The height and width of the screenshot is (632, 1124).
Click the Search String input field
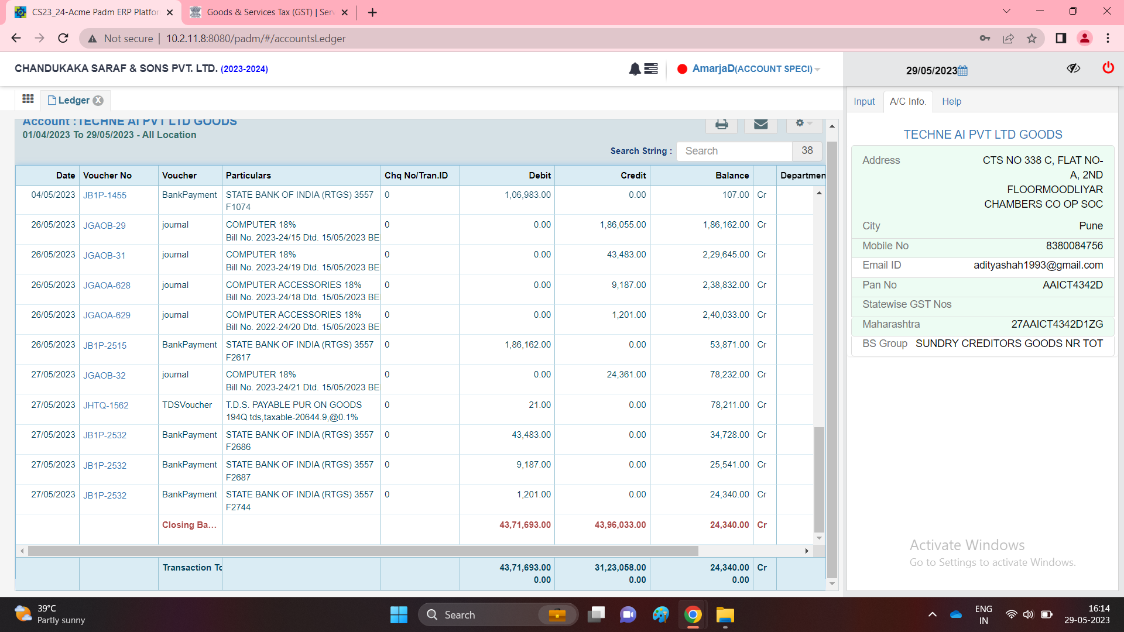[x=735, y=151]
